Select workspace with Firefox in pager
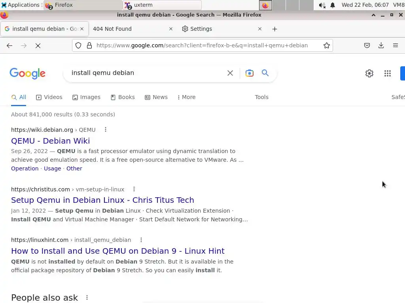Image resolution: width=405 pixels, height=303 pixels. click(x=265, y=5)
